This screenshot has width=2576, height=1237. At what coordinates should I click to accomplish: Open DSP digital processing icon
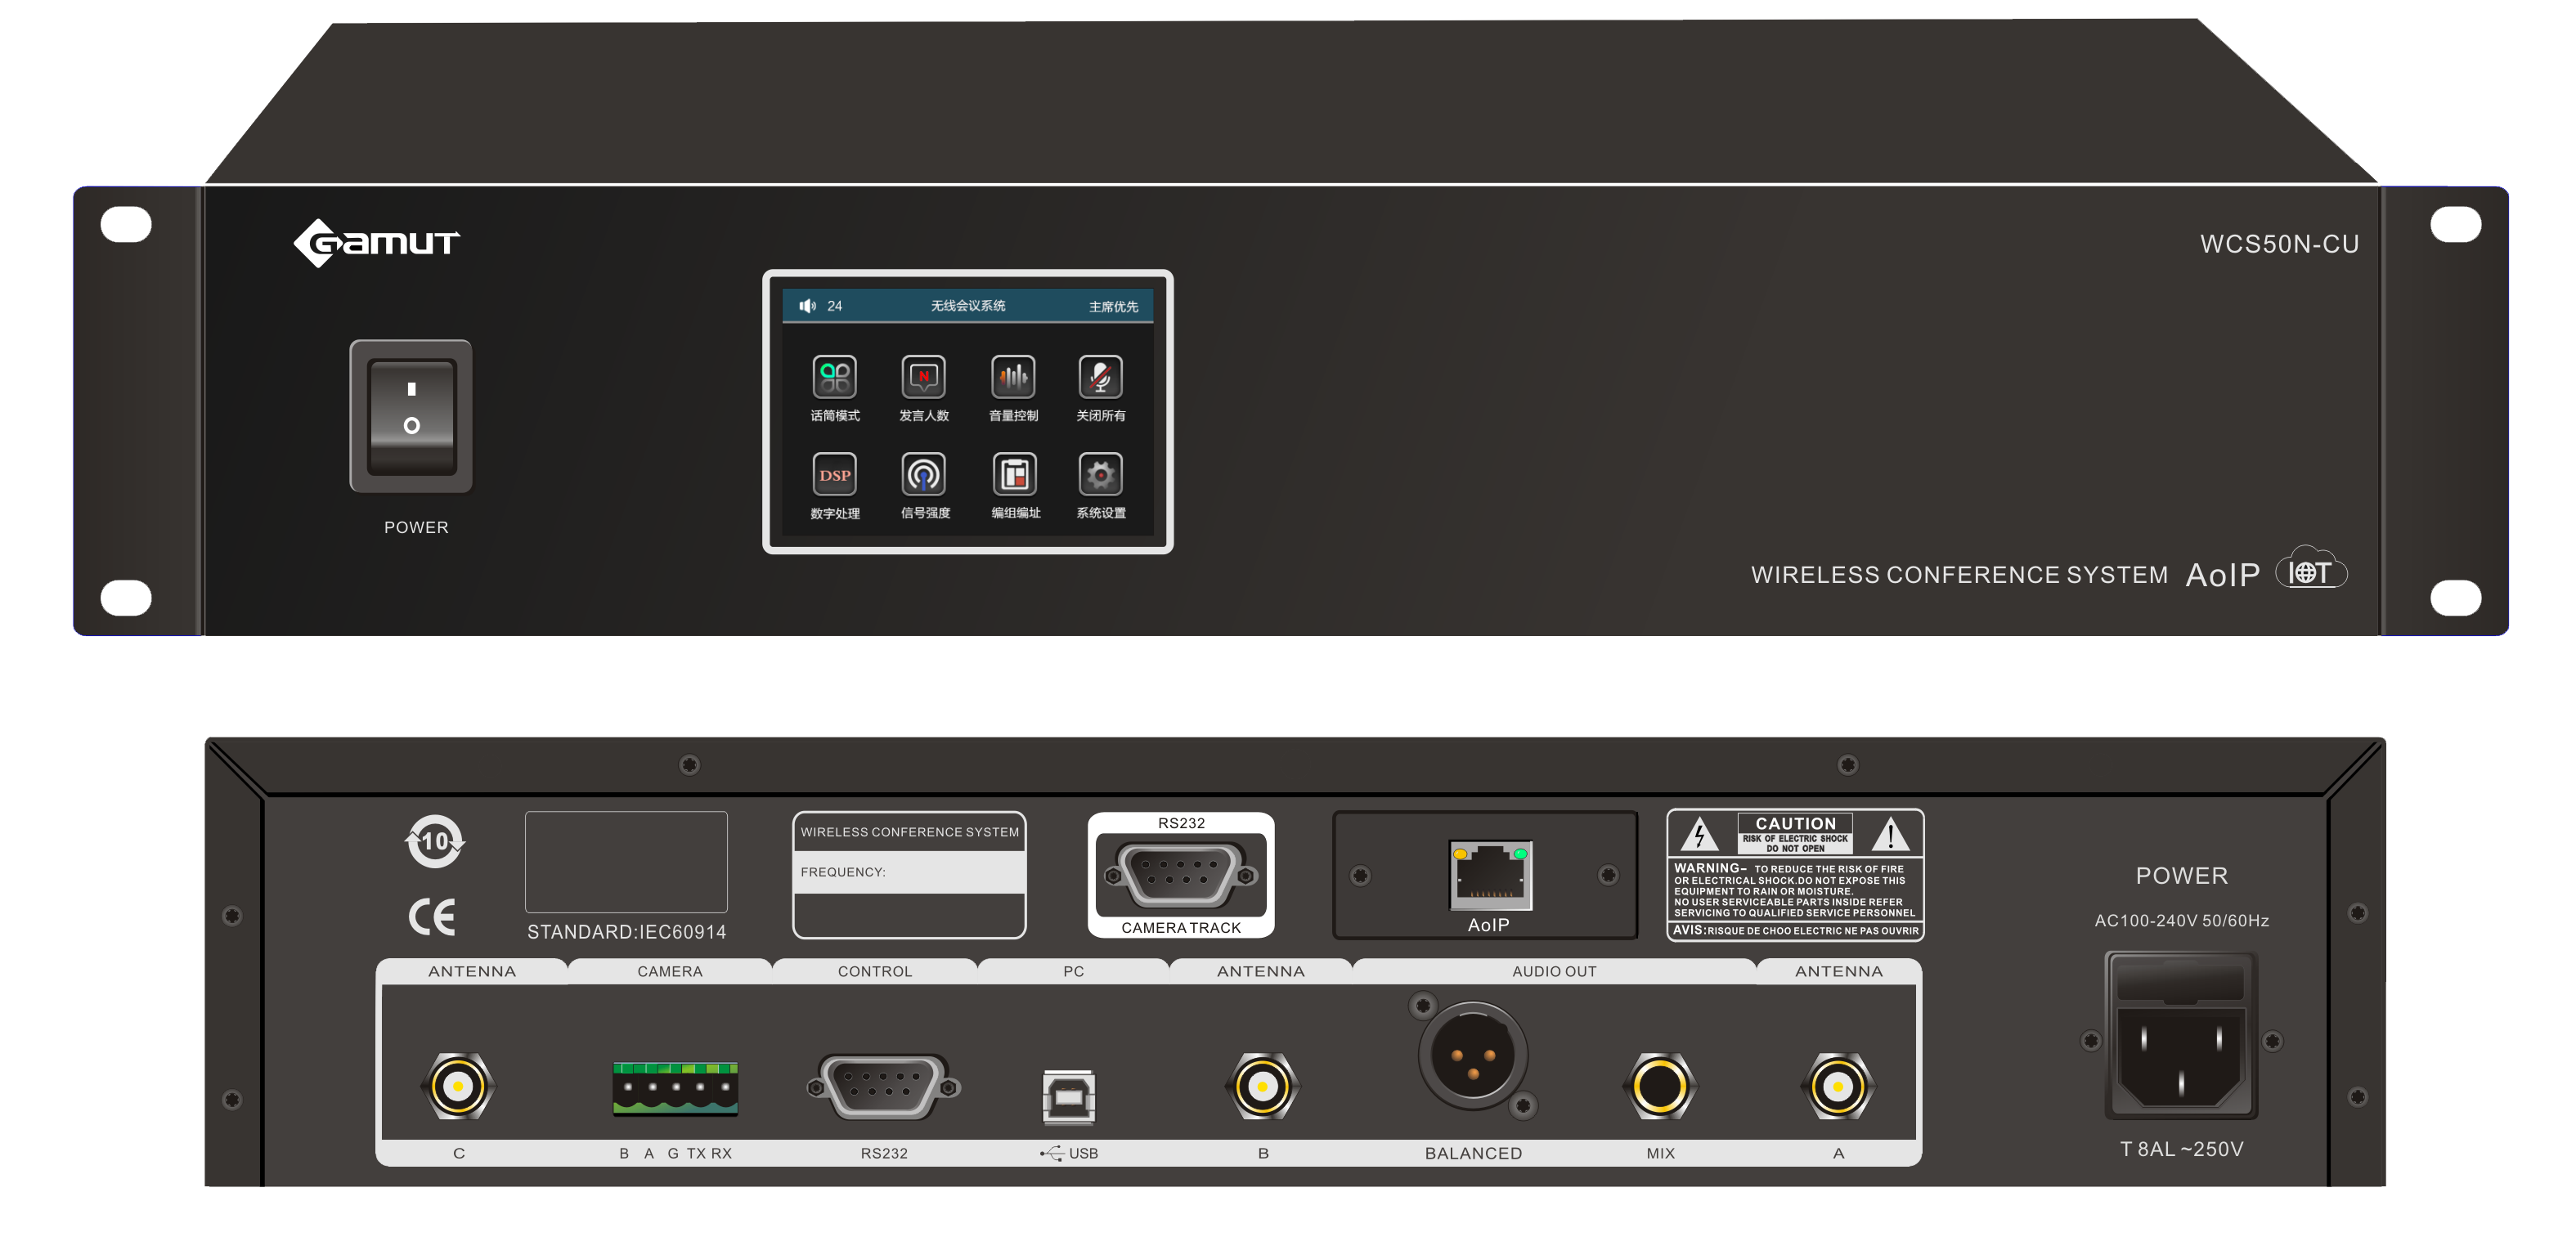click(x=834, y=474)
